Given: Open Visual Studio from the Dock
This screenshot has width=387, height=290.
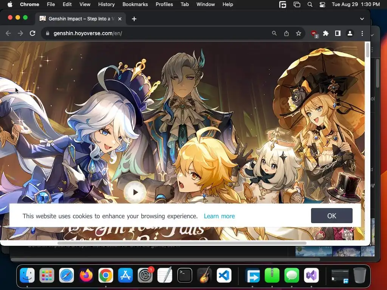Looking at the screenshot, I should pos(311,275).
